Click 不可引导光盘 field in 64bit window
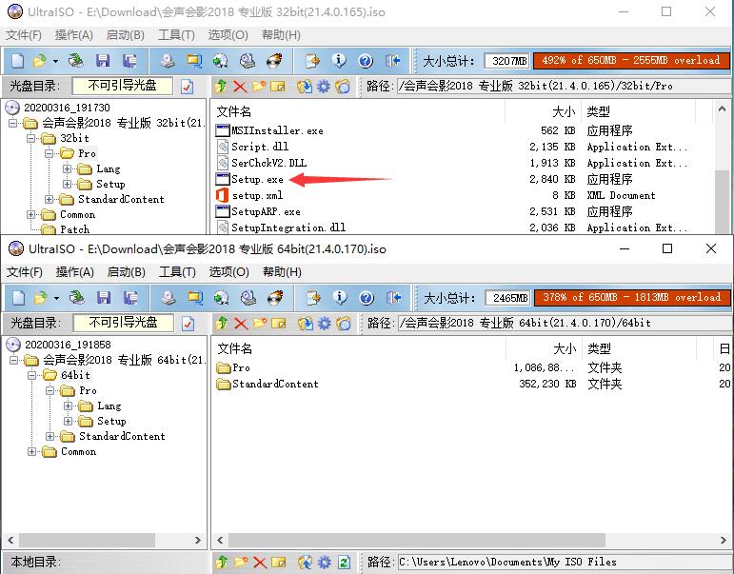734x574 pixels. (123, 323)
